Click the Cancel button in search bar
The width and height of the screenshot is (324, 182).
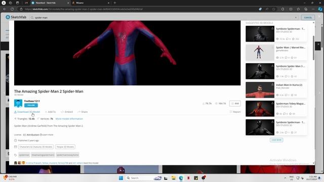(x=308, y=18)
